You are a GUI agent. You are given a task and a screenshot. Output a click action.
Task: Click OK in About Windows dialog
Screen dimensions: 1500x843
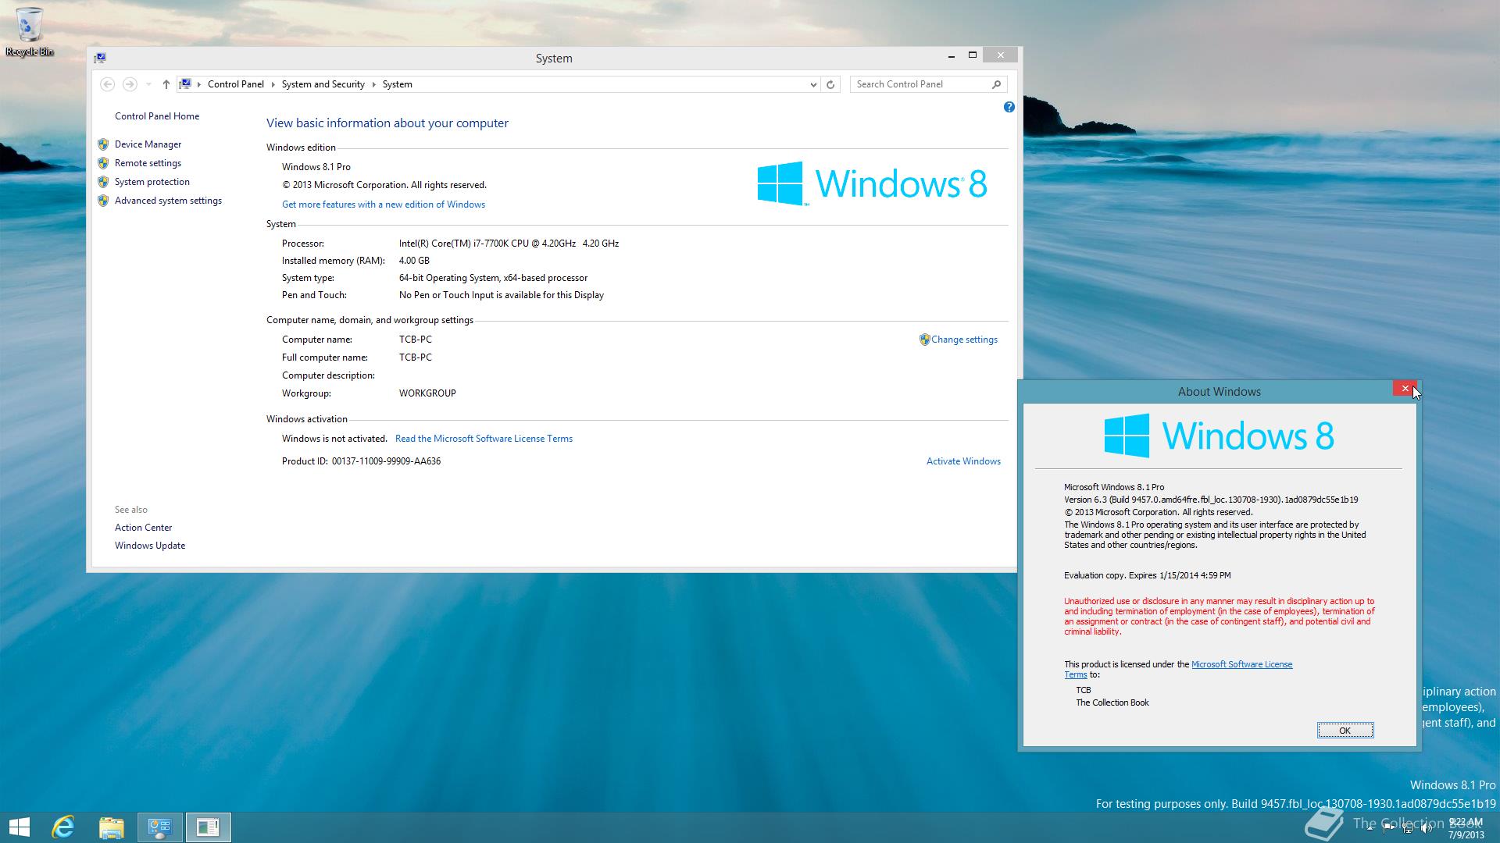1345,731
